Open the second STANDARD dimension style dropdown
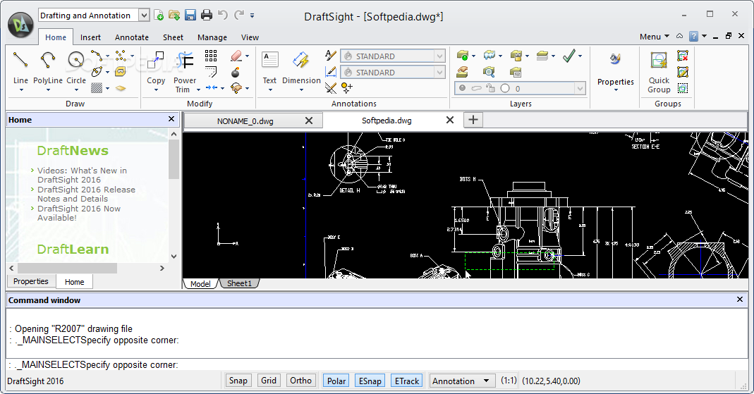The image size is (754, 394). (439, 73)
